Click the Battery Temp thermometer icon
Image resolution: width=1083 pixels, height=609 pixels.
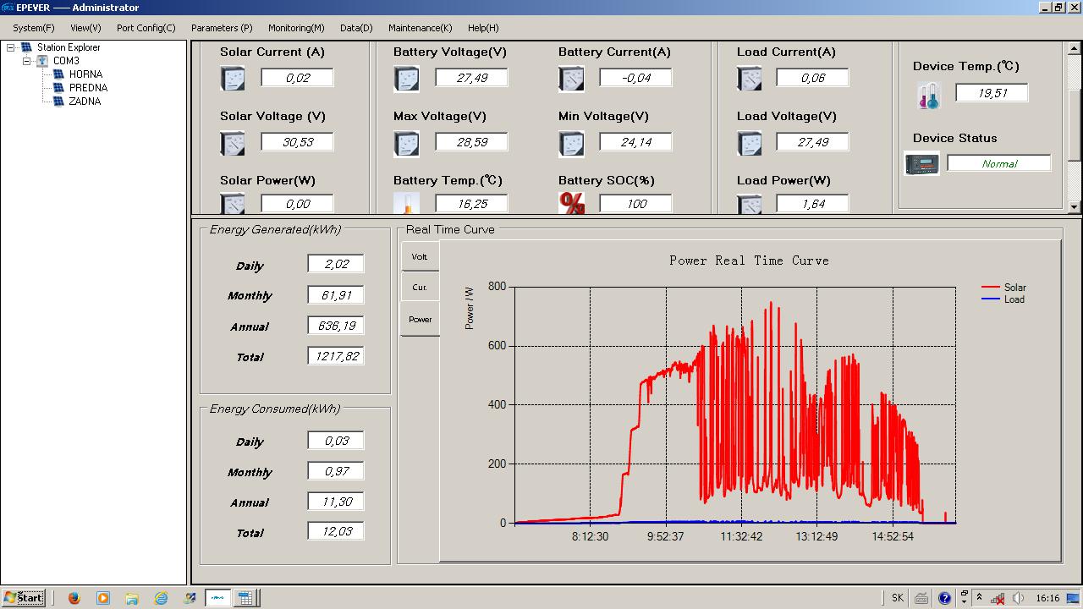[406, 204]
